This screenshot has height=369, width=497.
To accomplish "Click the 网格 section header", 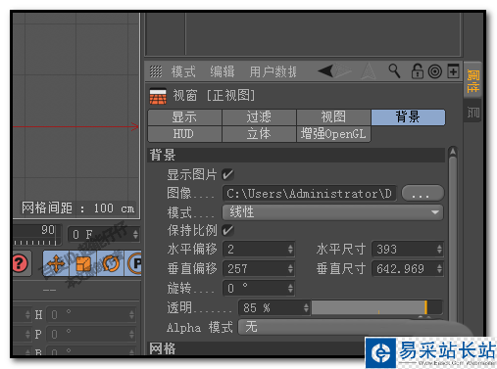I will tap(256, 348).
